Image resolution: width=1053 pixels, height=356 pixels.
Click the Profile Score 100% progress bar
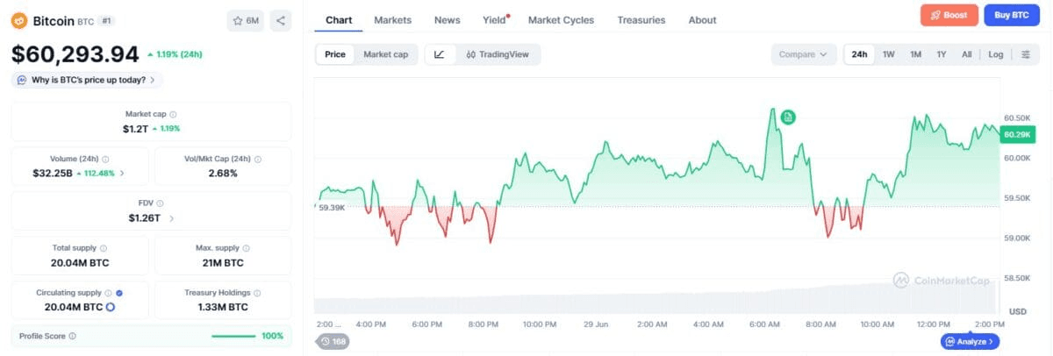233,336
